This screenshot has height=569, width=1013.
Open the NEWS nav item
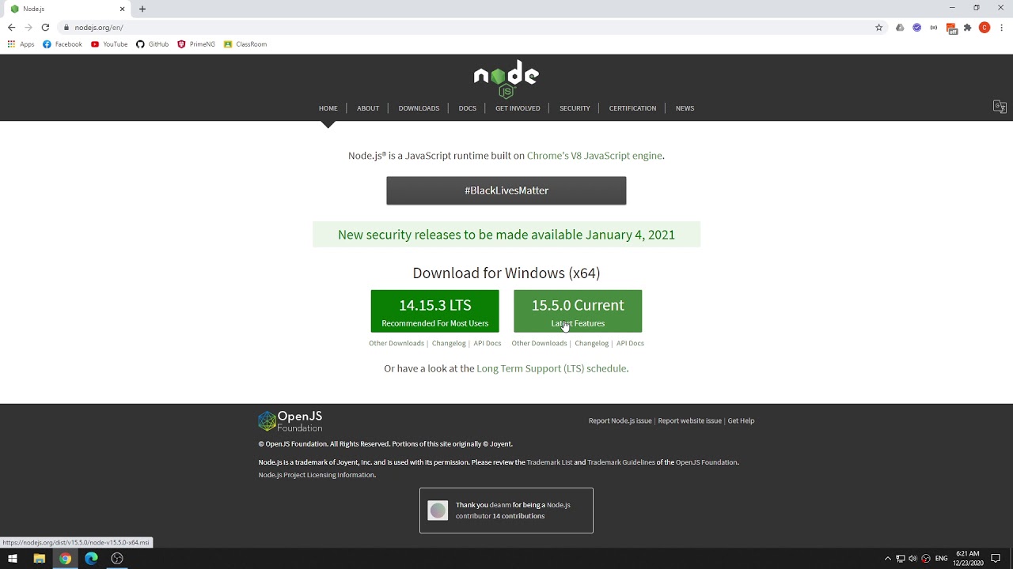coord(685,108)
